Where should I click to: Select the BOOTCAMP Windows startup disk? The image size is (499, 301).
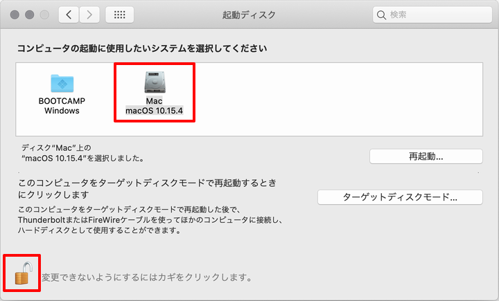[x=62, y=94]
